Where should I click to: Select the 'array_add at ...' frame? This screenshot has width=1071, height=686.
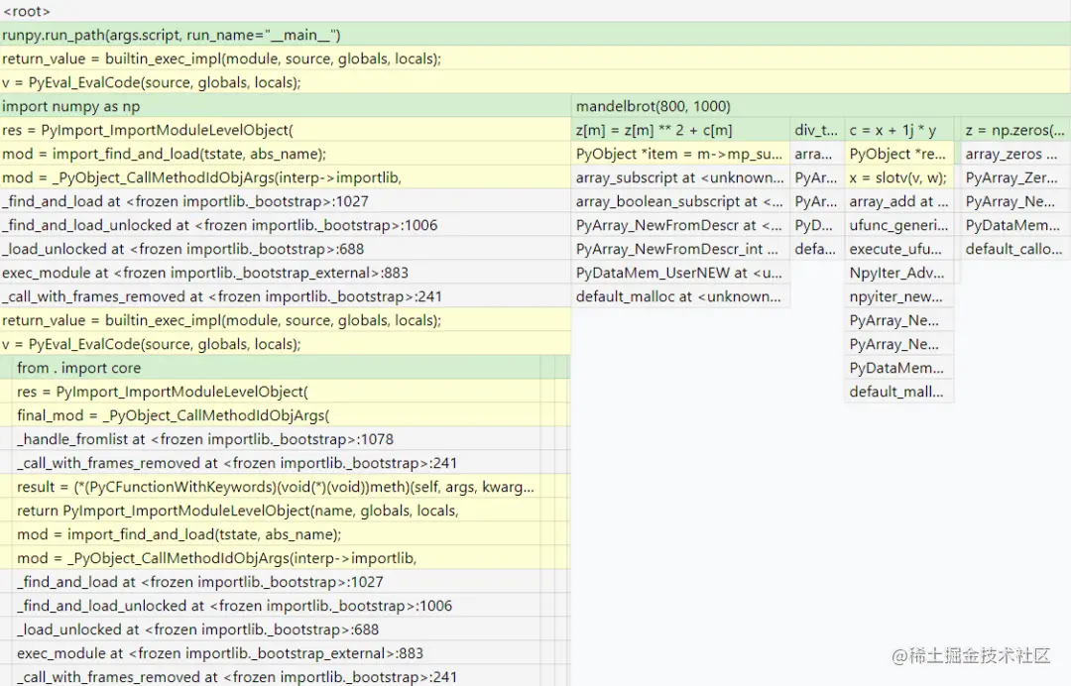pyautogui.click(x=898, y=201)
